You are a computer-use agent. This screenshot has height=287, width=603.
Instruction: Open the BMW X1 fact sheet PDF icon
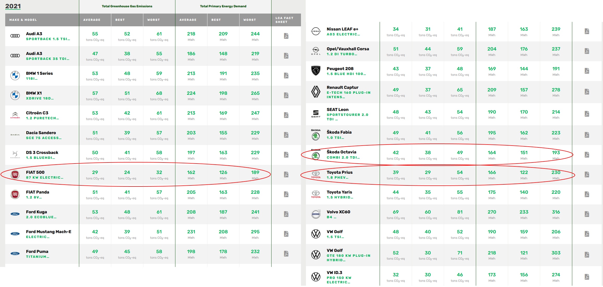(286, 95)
